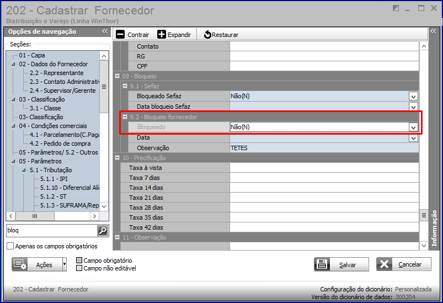Open the Data bloqueio Sefaz dropdown
The height and width of the screenshot is (303, 443).
coord(413,107)
